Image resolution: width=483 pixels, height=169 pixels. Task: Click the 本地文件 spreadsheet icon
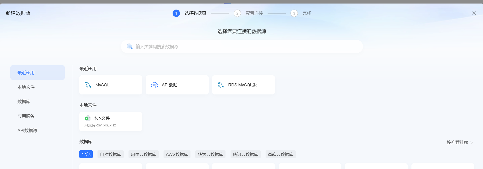87,118
